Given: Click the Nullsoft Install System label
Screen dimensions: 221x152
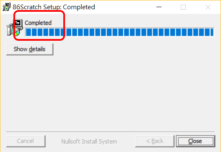Looking at the screenshot, I should pos(89,142).
